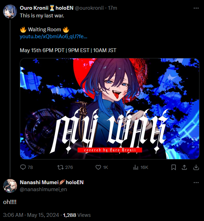View analytics icon showing 16K views

[136, 167]
